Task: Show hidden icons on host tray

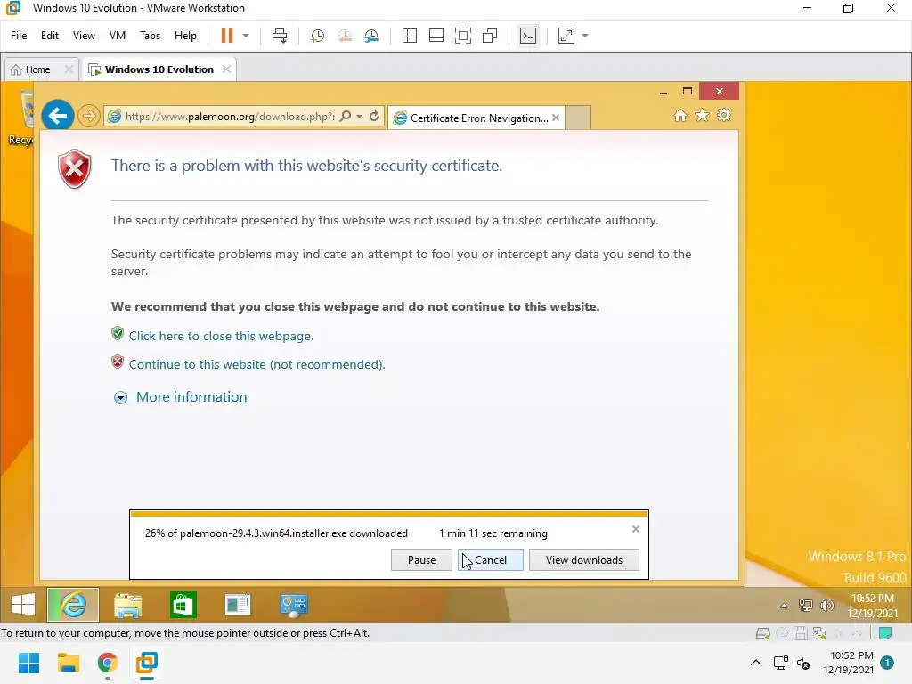Action: point(755,663)
